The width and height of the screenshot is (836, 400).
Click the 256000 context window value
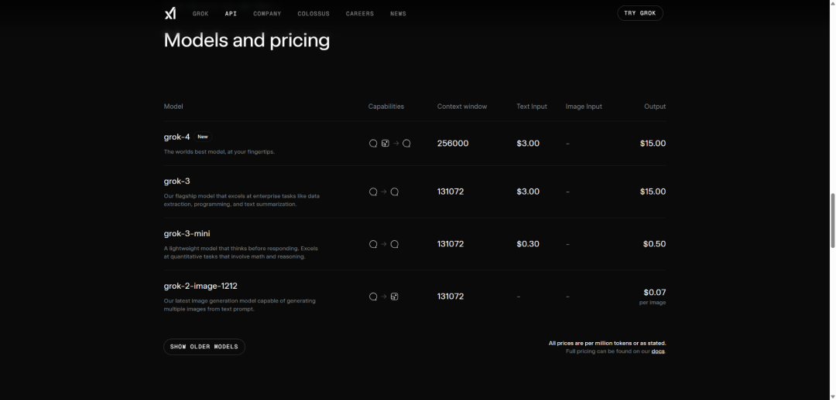[x=453, y=144]
